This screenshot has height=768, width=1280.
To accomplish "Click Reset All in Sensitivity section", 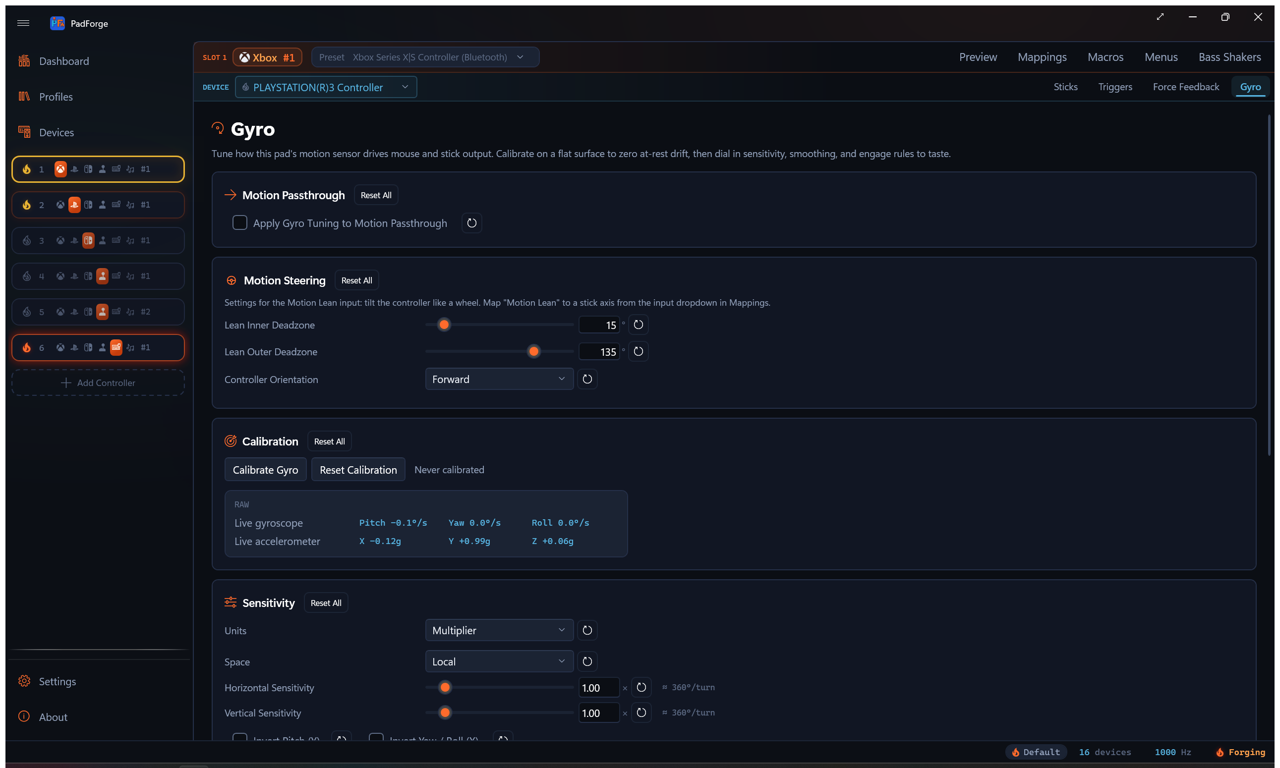I will pyautogui.click(x=326, y=603).
